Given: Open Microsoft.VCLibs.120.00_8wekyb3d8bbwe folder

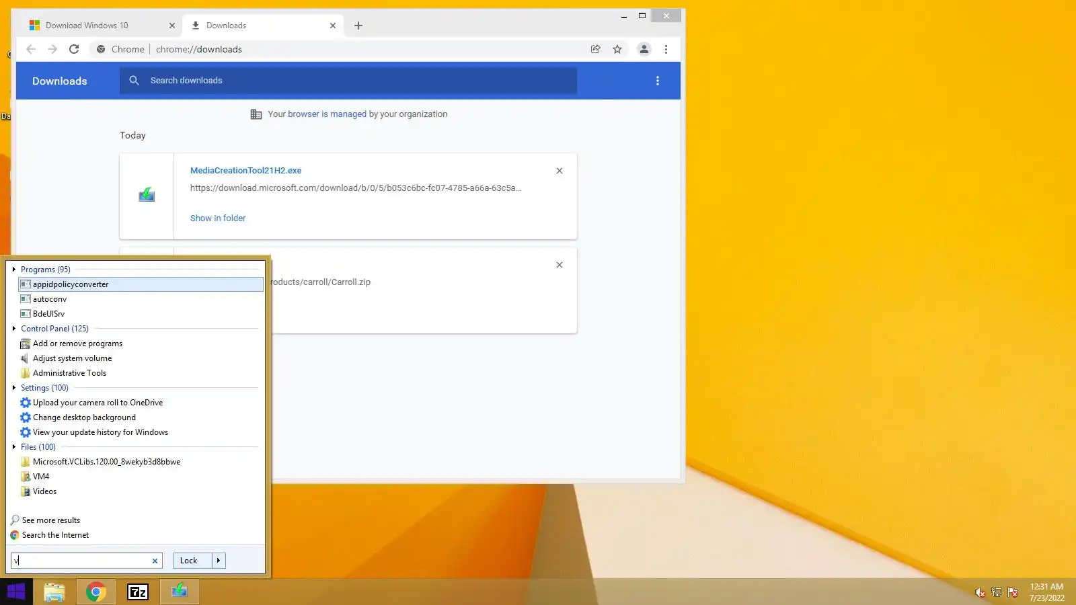Looking at the screenshot, I should click(x=141, y=462).
